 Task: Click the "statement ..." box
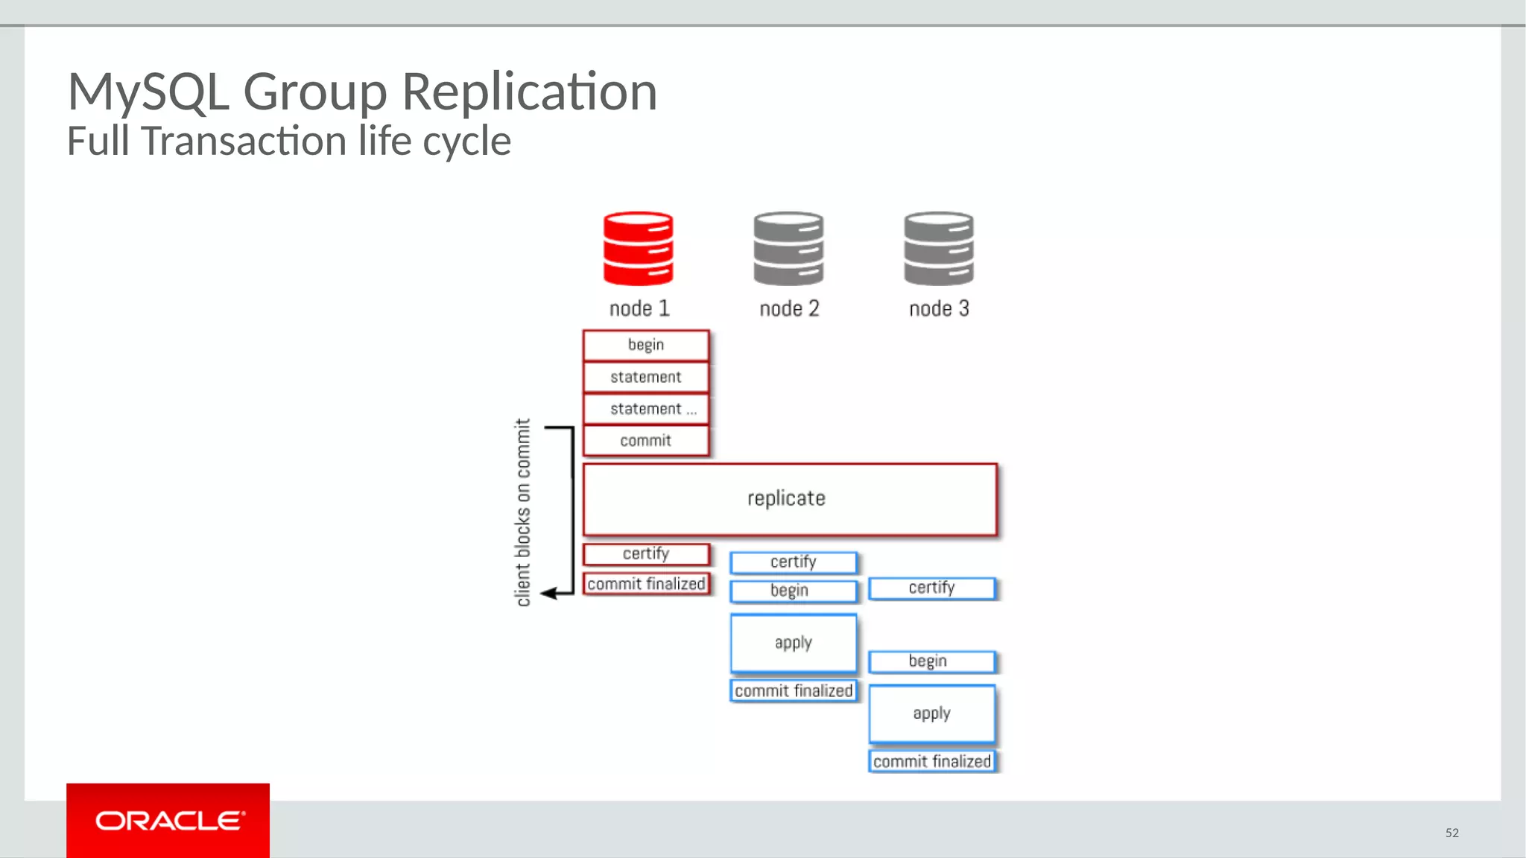[645, 409]
